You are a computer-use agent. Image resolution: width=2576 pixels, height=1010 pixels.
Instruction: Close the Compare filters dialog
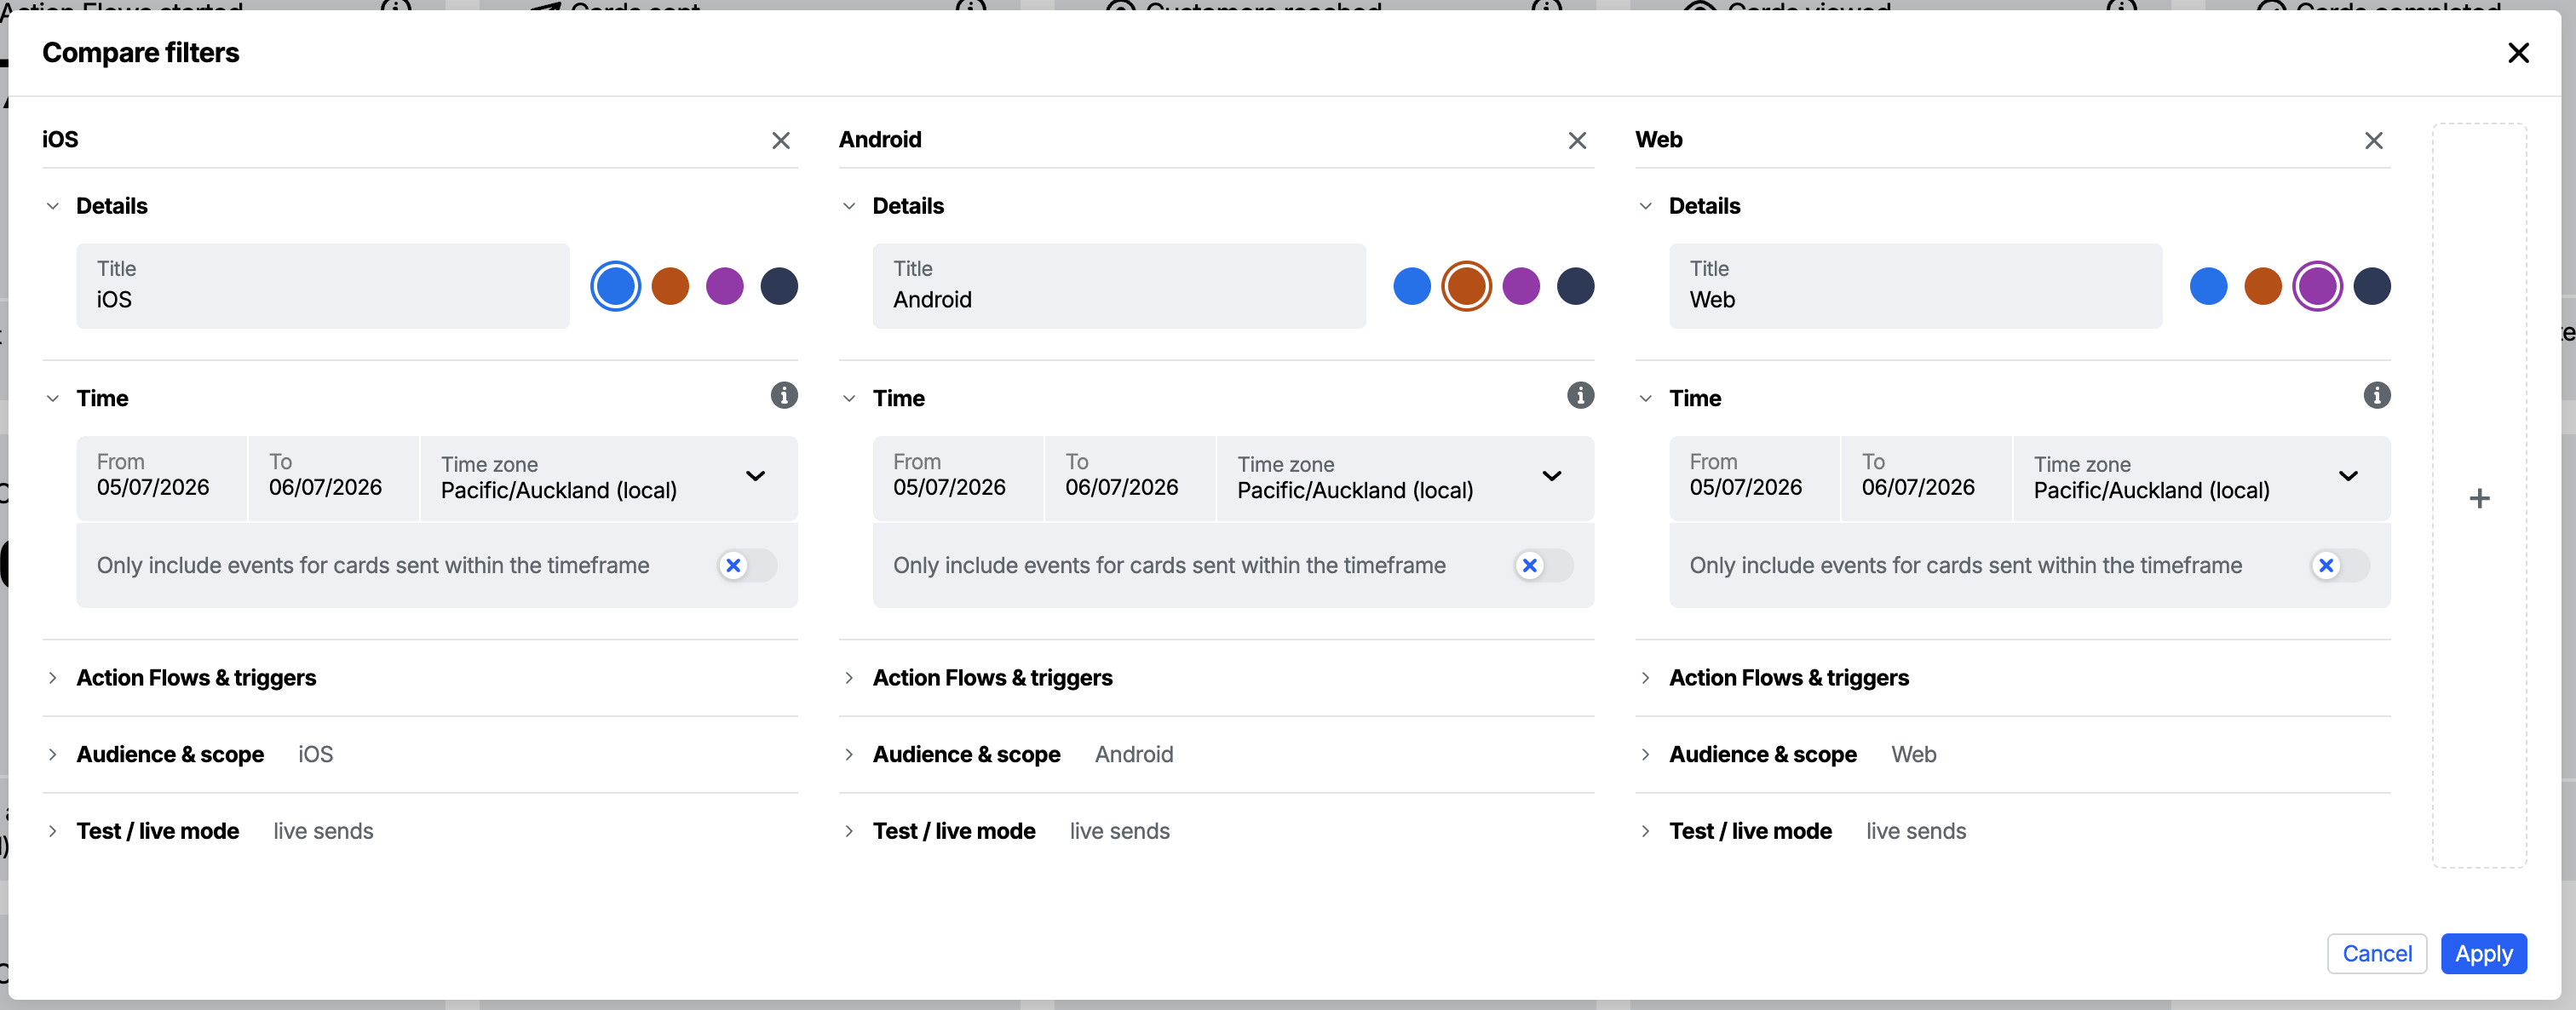(x=2518, y=53)
